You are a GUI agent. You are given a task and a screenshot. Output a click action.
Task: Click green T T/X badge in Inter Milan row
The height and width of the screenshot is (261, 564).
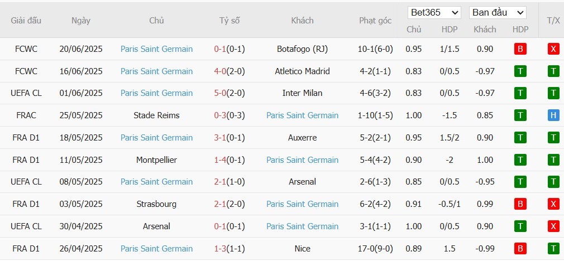click(553, 93)
